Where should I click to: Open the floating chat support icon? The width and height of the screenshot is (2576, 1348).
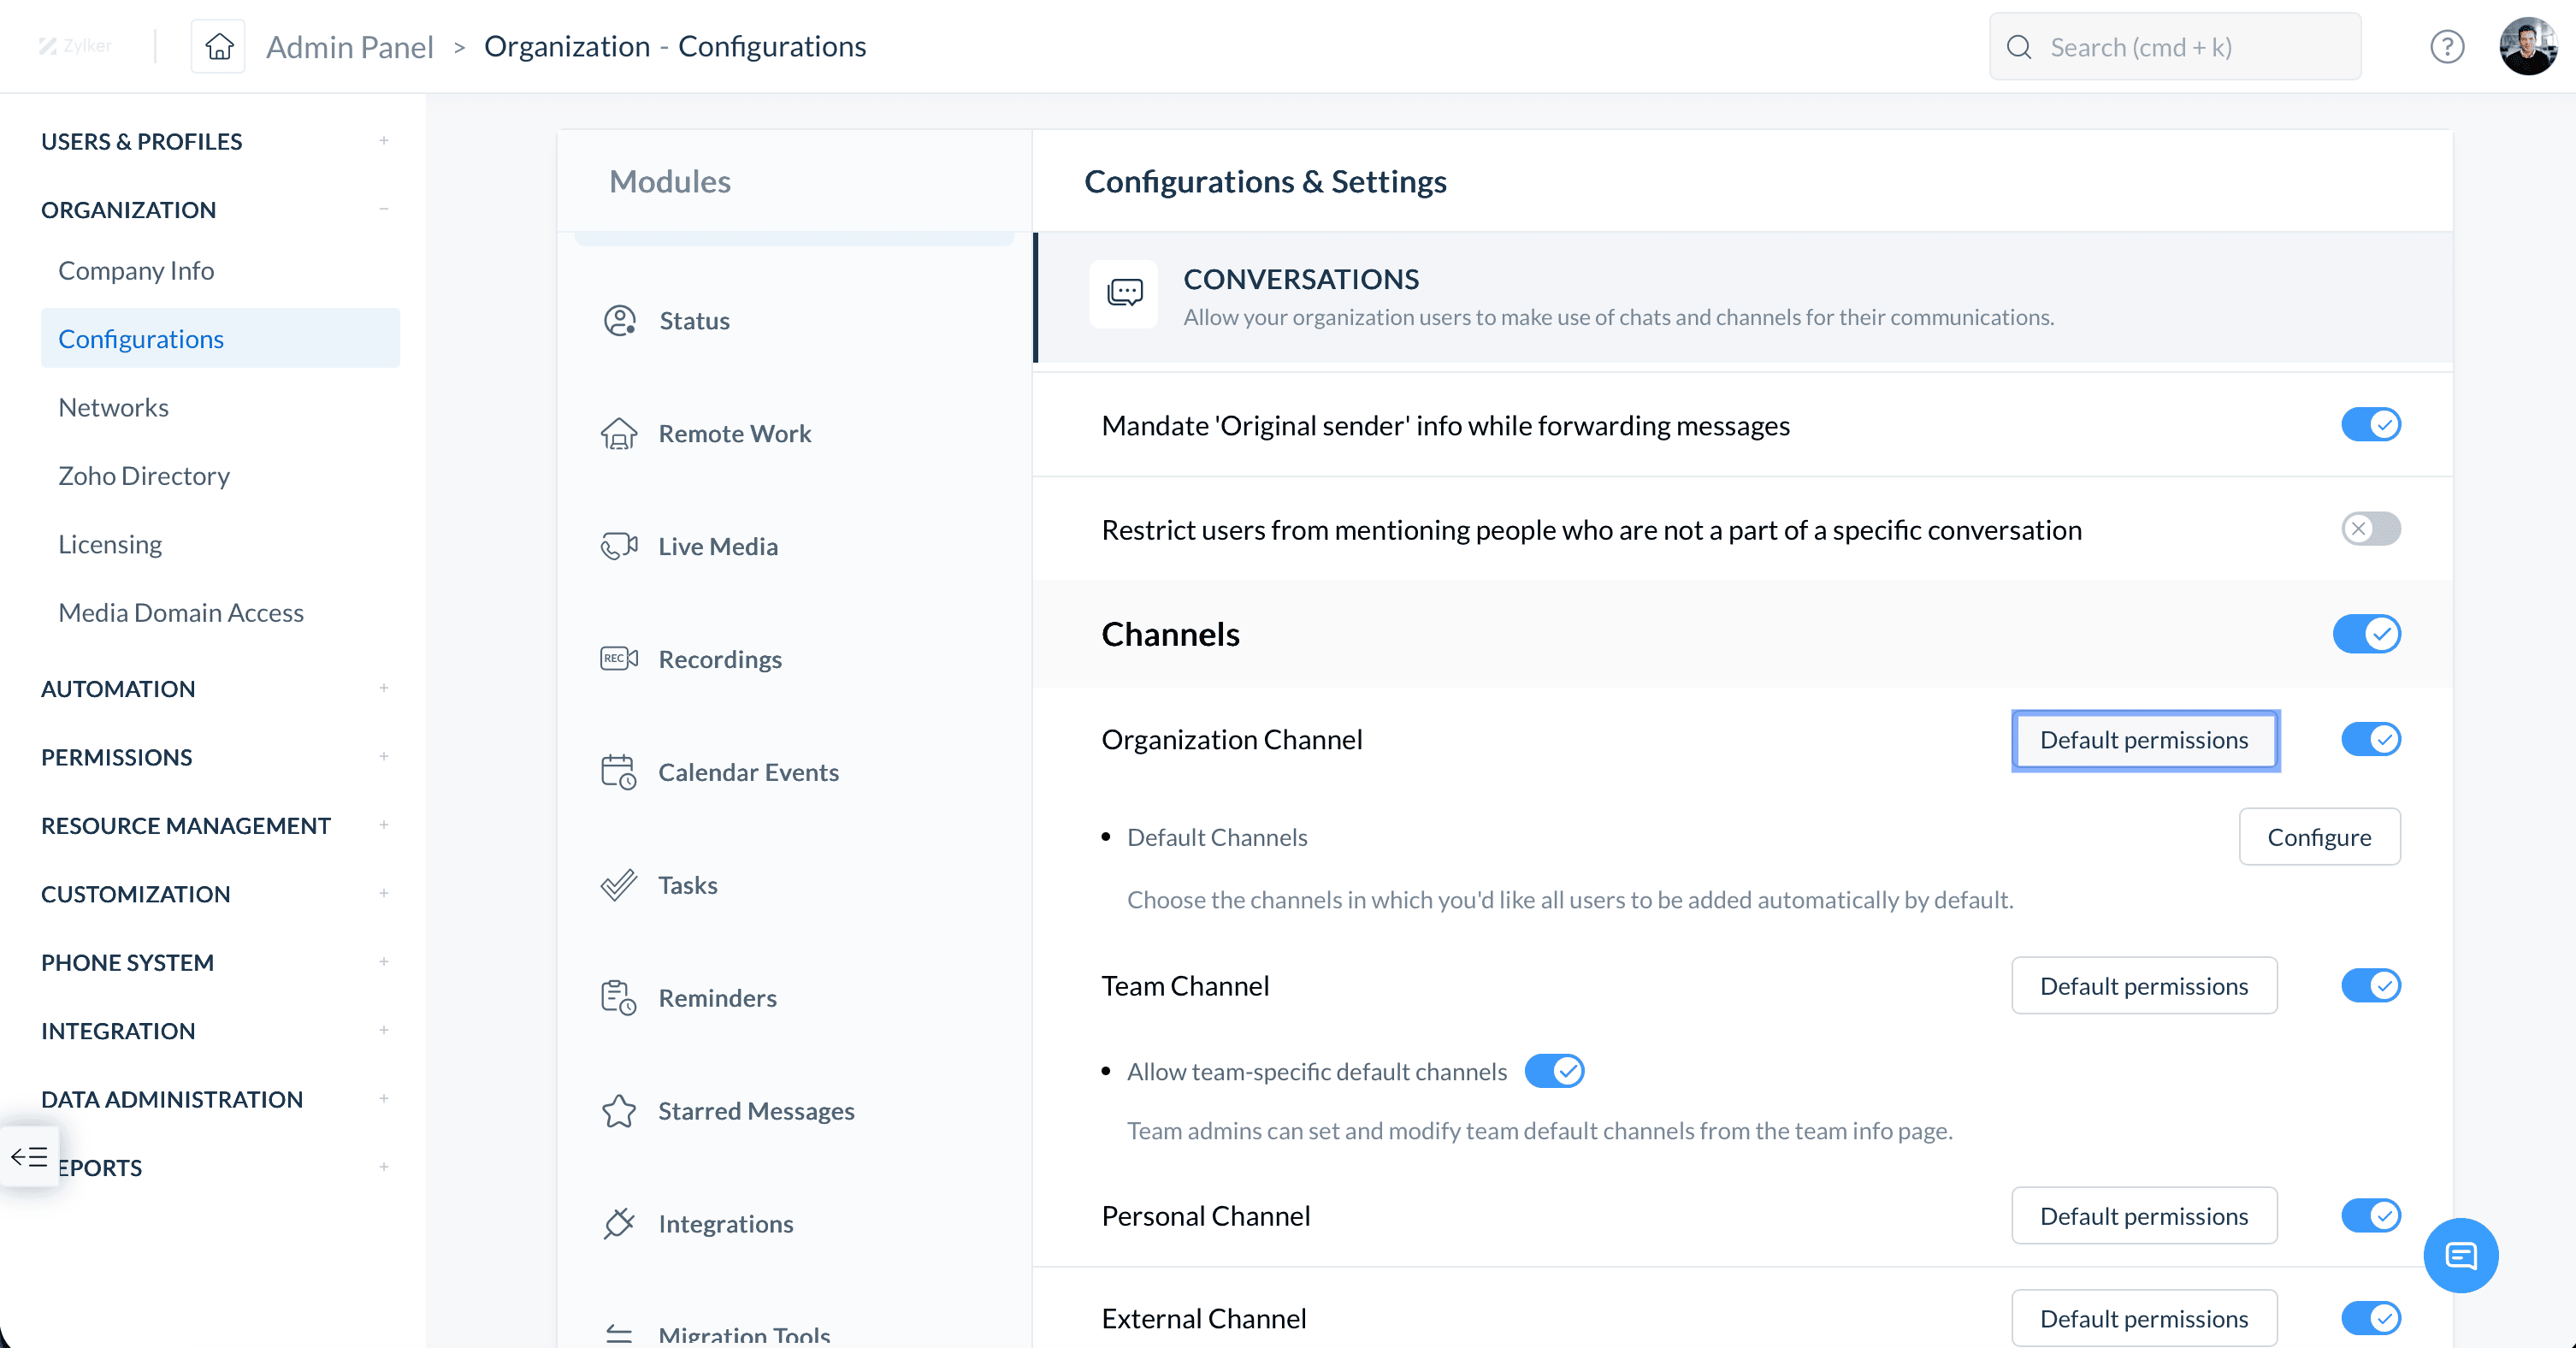point(2461,1255)
